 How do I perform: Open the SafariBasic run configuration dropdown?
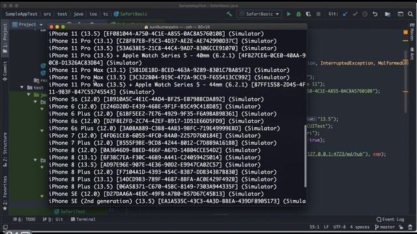(x=259, y=14)
